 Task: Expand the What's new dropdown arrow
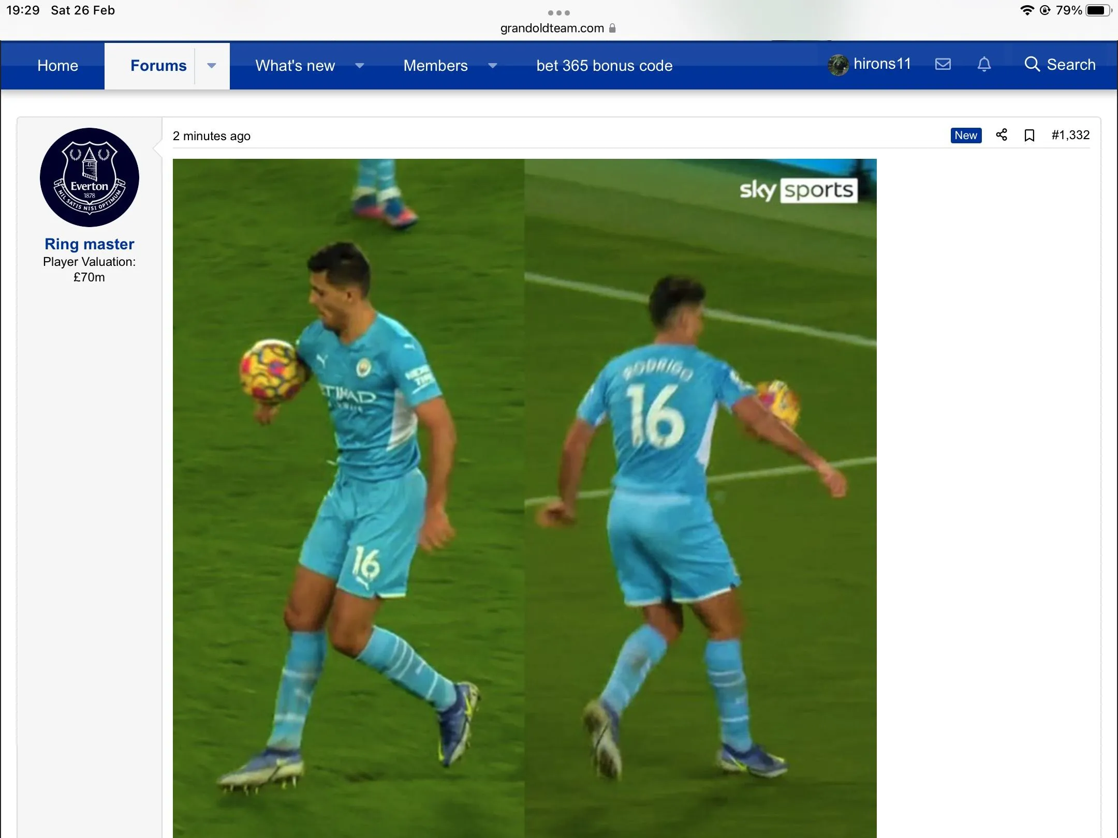click(x=360, y=66)
